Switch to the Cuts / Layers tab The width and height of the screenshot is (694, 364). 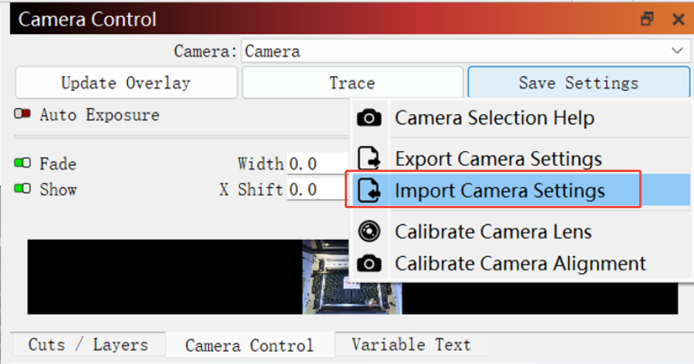click(x=88, y=345)
